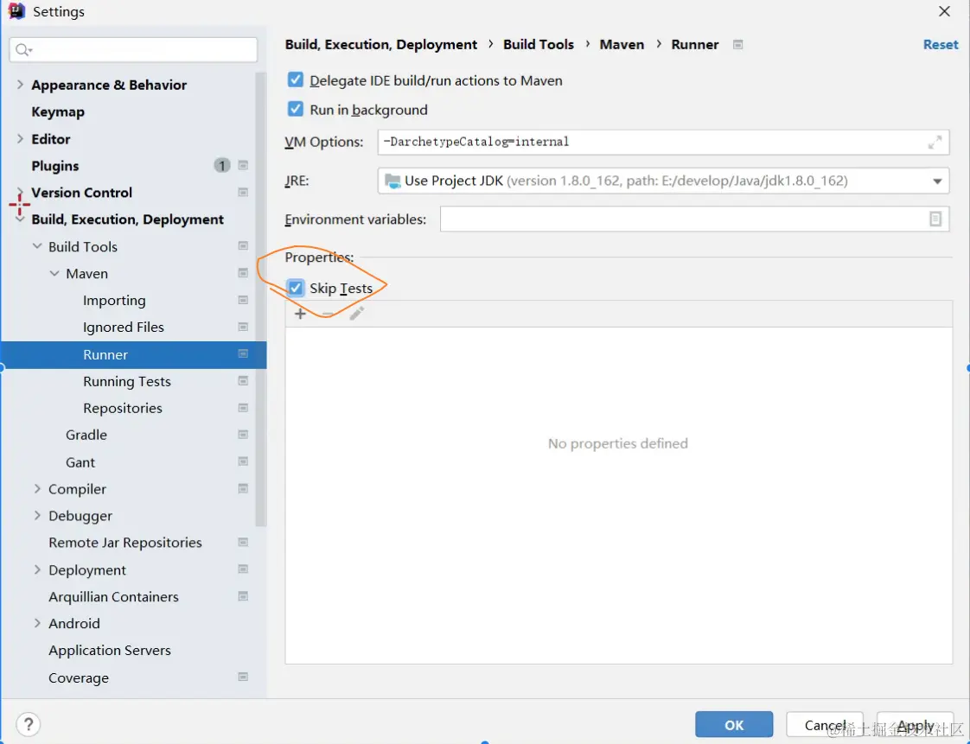Collapse the Build Tools node
This screenshot has height=744, width=970.
point(37,246)
